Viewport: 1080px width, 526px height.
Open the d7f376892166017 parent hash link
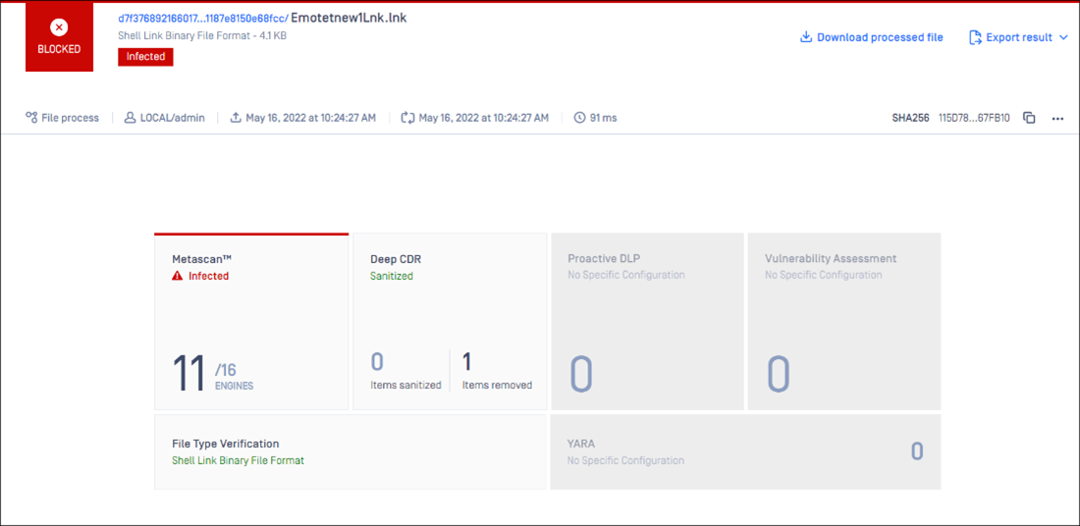pyautogui.click(x=202, y=18)
